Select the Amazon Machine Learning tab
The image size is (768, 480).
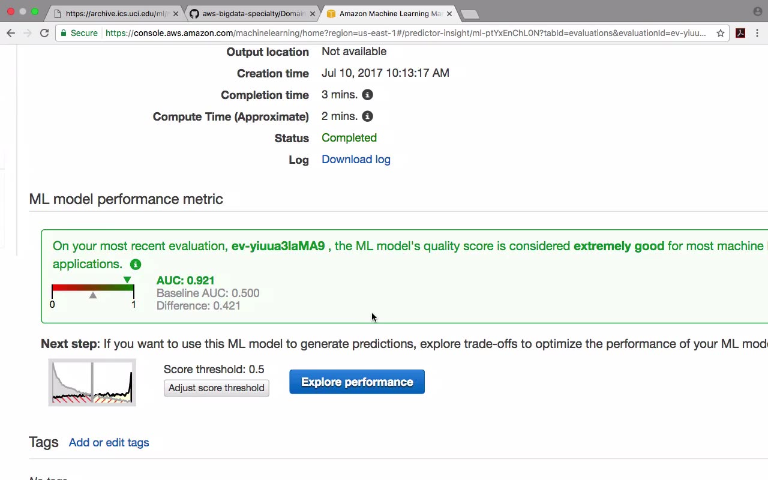(389, 13)
